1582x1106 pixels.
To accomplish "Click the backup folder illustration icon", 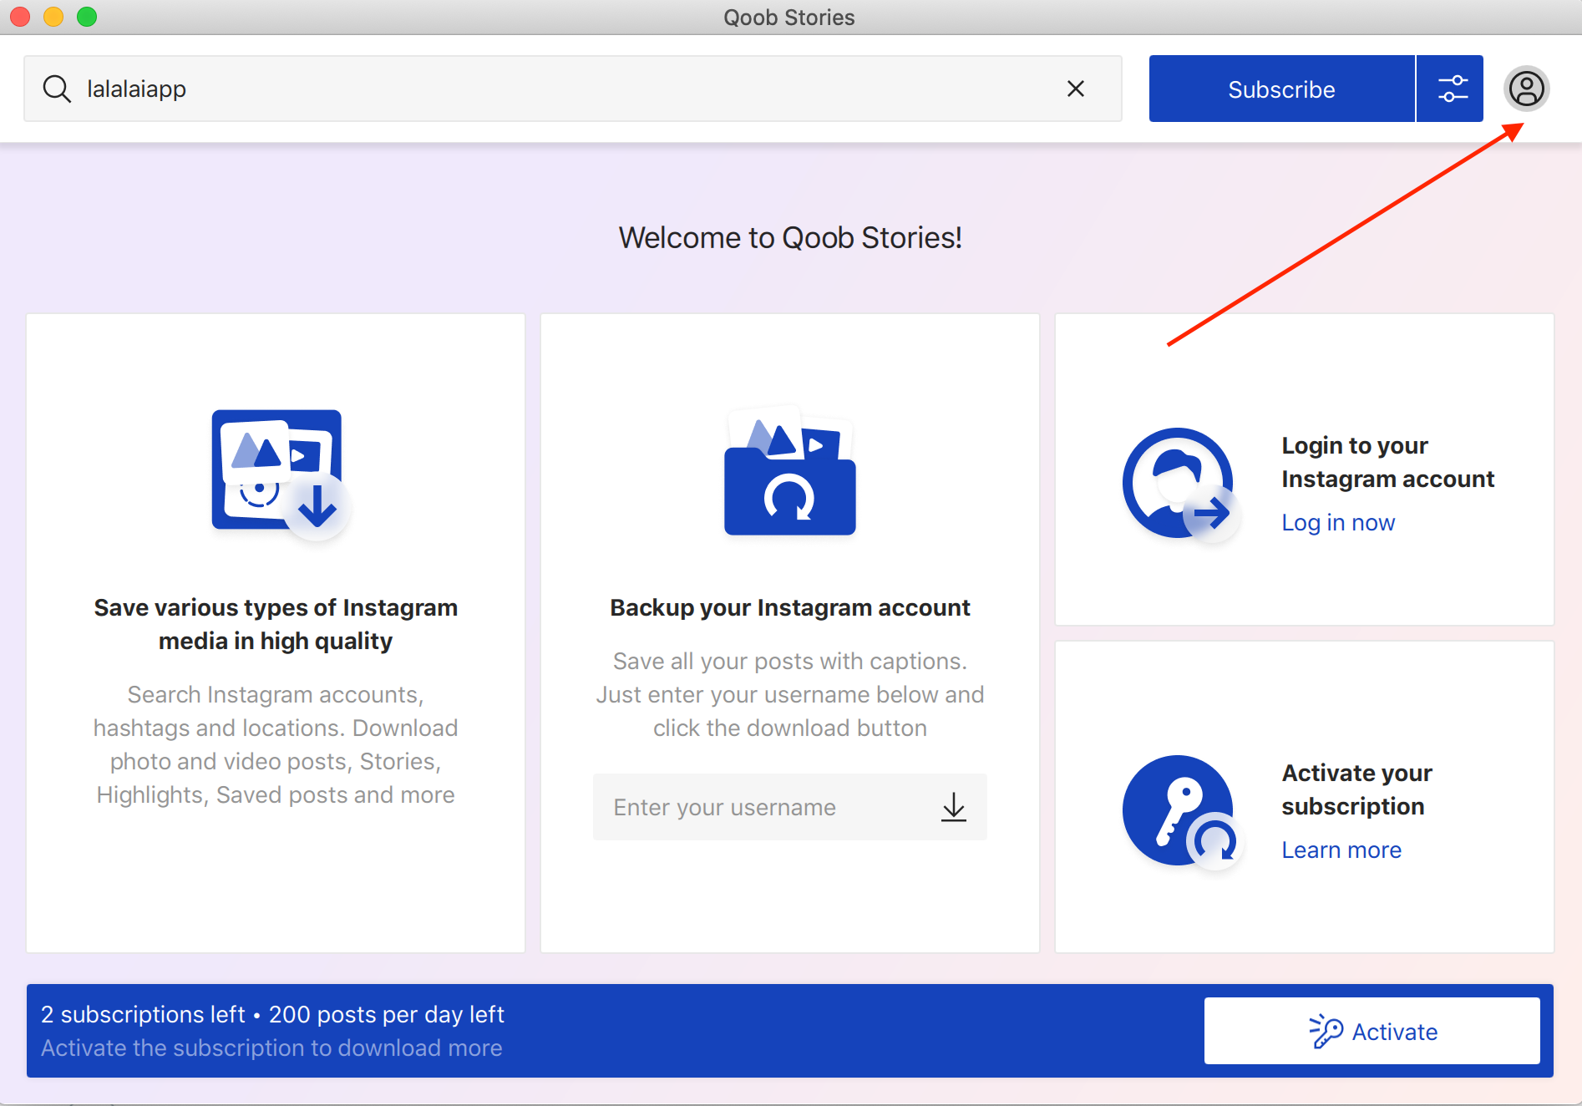I will pos(789,471).
